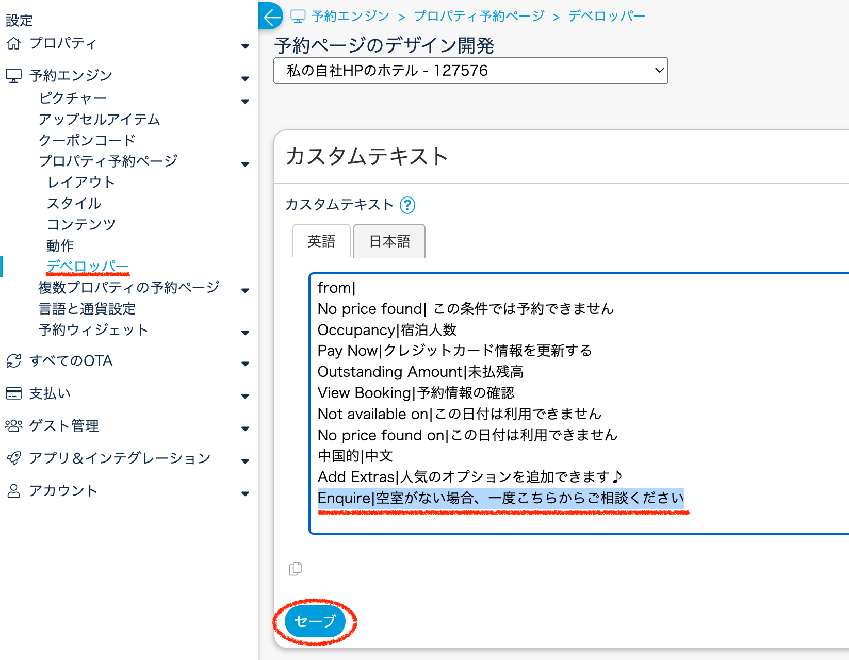Open the property selector dropdown 私の自社HPのホテル
Viewport: 849px width, 660px height.
[470, 71]
